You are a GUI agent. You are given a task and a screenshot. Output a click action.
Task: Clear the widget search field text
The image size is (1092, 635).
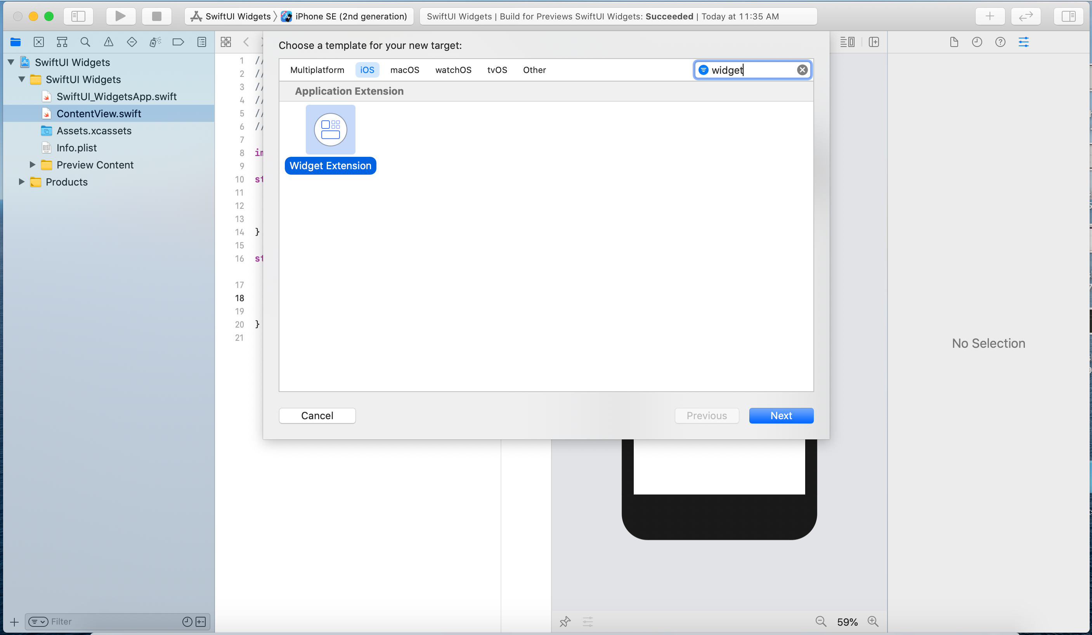coord(803,70)
